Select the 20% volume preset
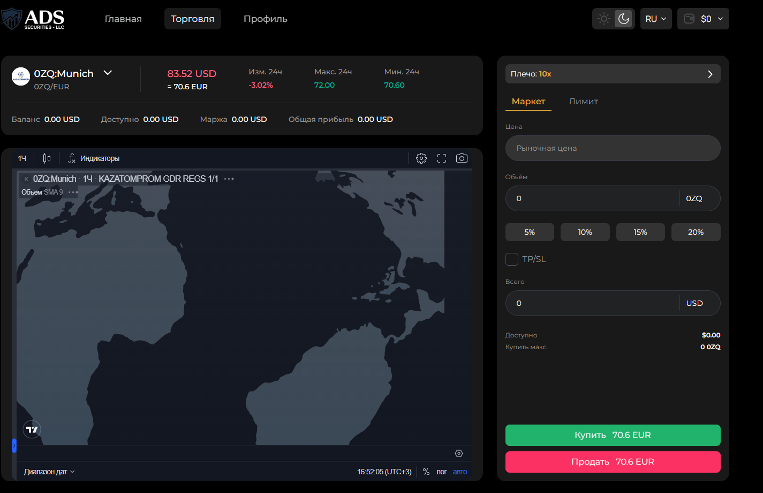Screen dimensions: 763x493 (x=696, y=232)
